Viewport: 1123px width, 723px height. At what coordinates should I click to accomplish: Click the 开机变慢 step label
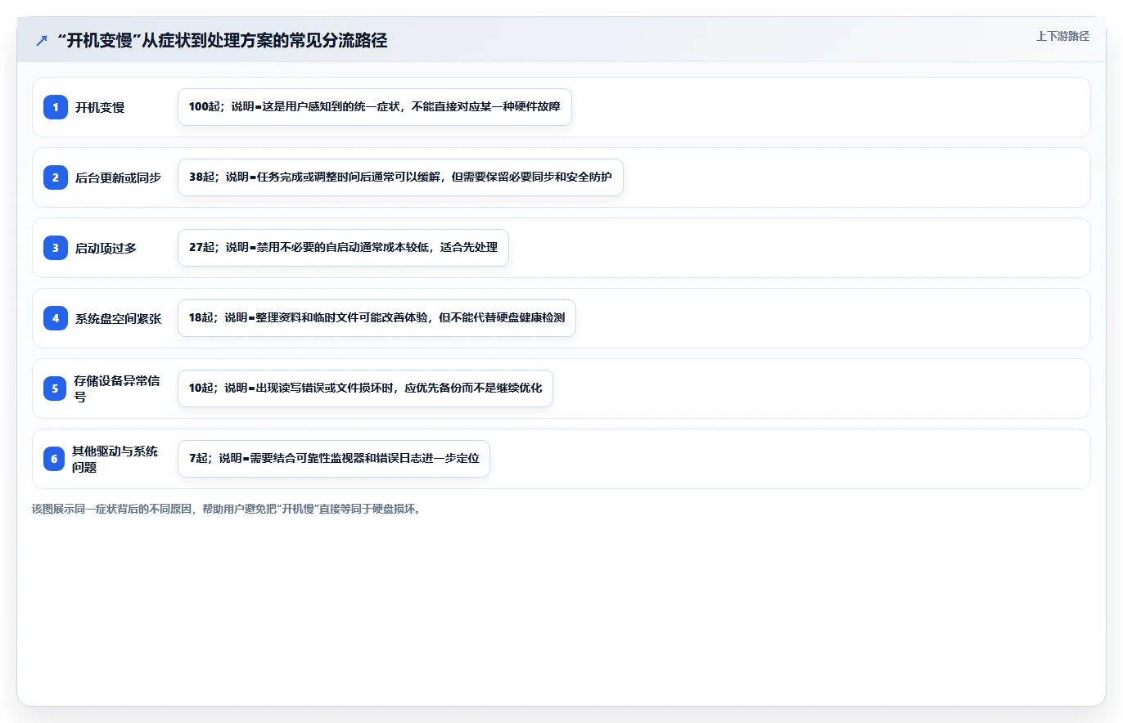100,107
